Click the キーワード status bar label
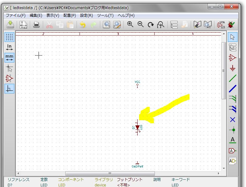The width and height of the screenshot is (246, 187). pos(181,179)
